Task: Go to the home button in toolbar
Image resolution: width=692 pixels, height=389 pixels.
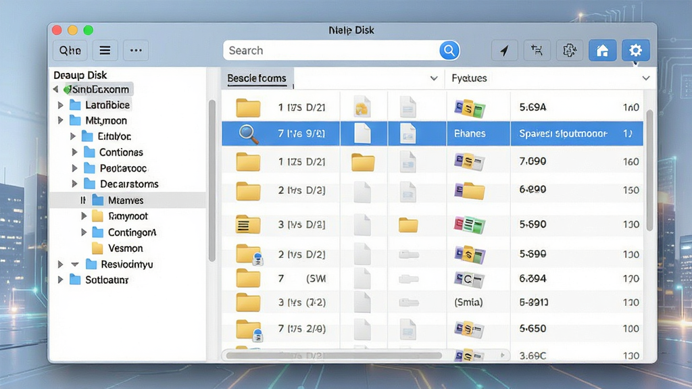Action: [x=602, y=50]
